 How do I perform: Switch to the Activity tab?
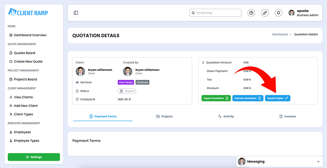pos(226,116)
